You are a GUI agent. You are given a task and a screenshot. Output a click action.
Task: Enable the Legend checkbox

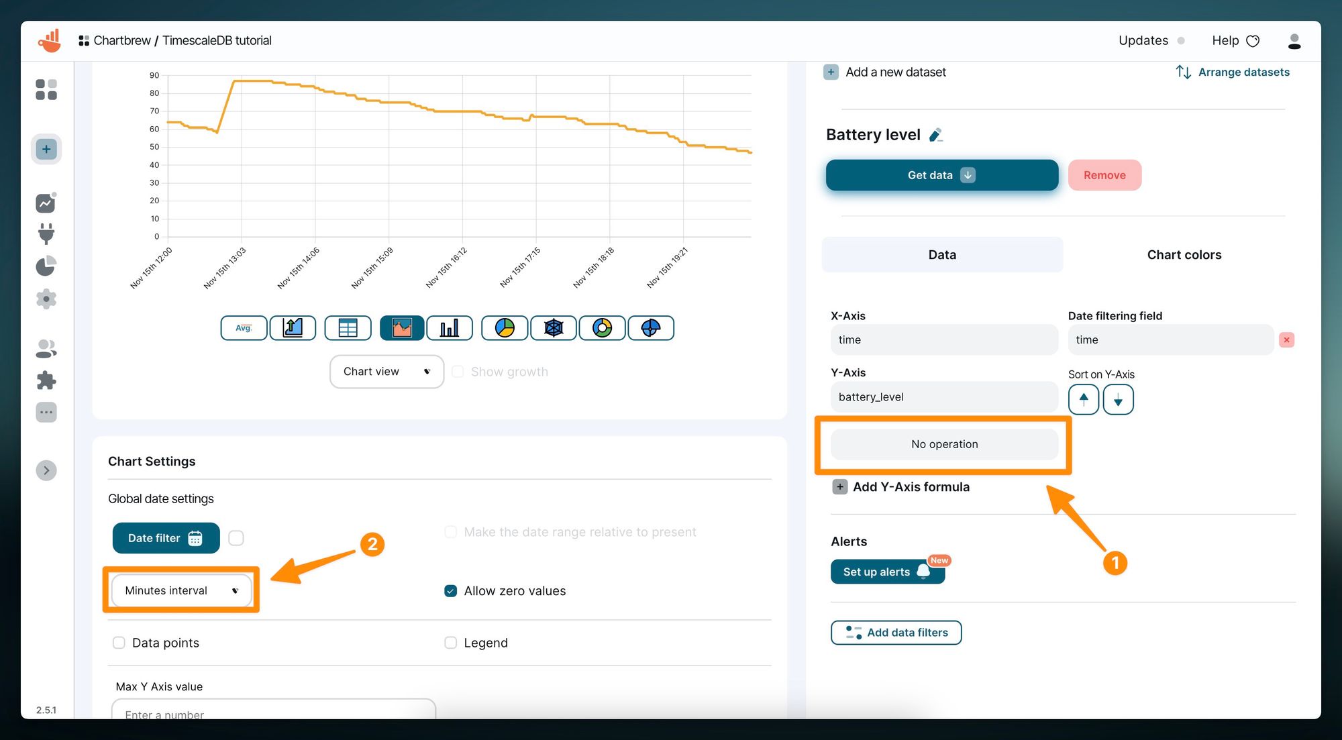pyautogui.click(x=451, y=643)
